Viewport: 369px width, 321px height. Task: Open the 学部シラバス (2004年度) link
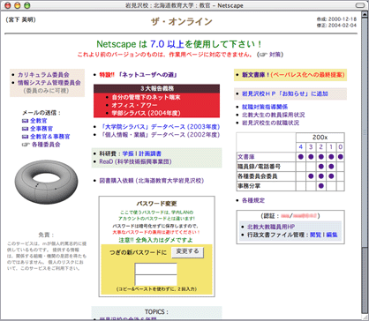point(146,113)
